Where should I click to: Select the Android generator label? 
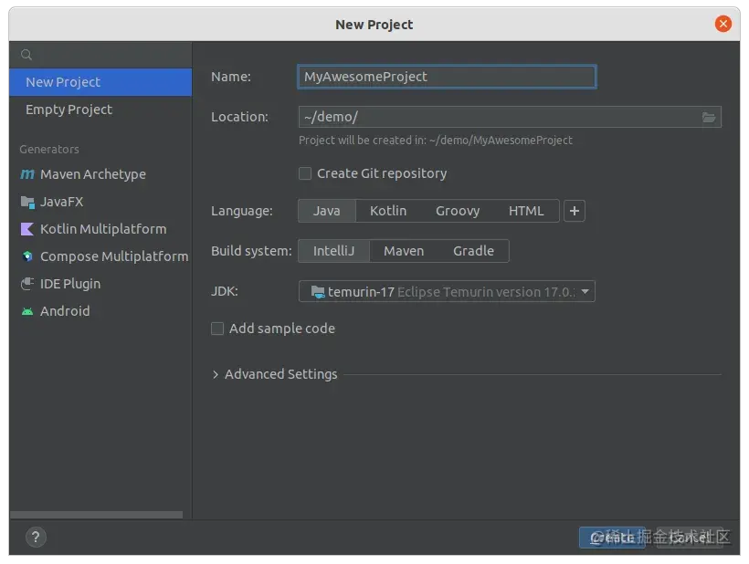coord(65,311)
